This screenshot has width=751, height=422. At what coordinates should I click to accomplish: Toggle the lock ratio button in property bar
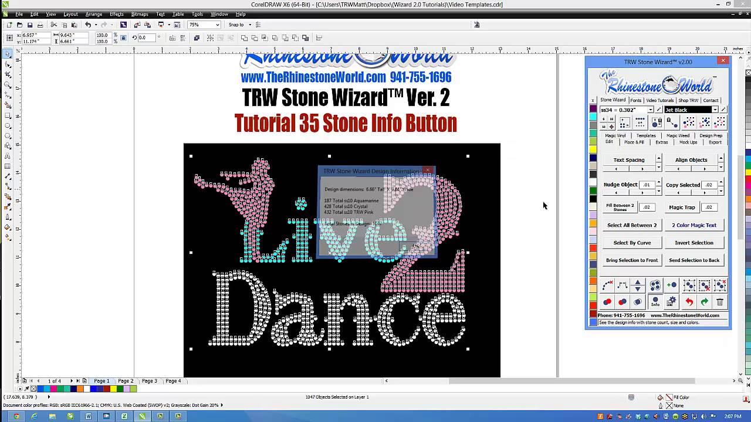click(123, 38)
